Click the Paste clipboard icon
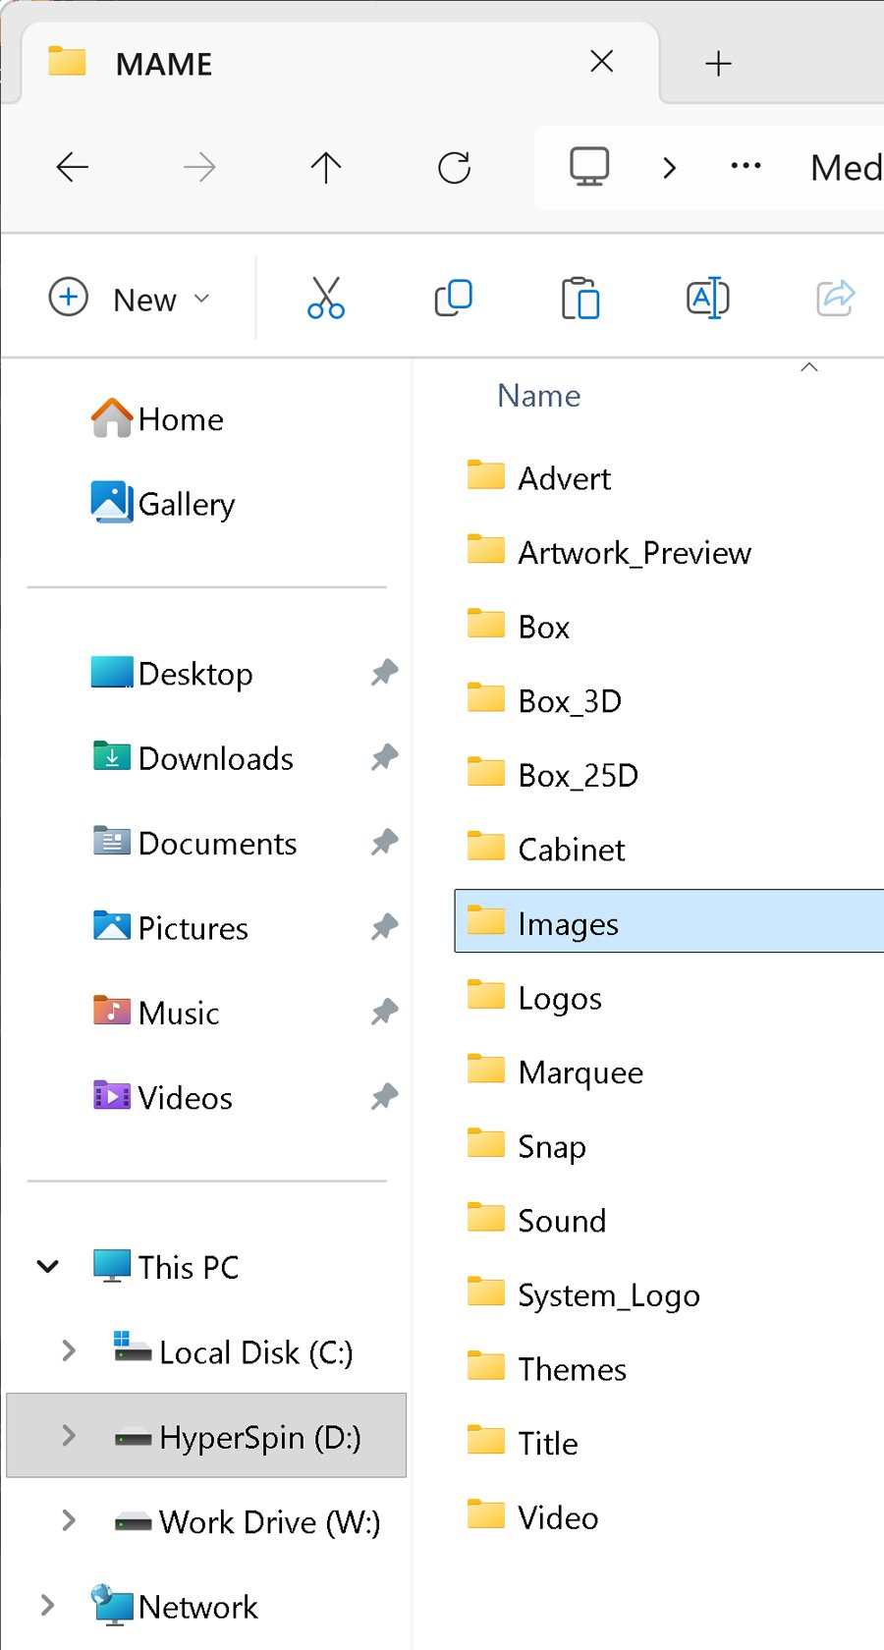The width and height of the screenshot is (884, 1650). 580,298
